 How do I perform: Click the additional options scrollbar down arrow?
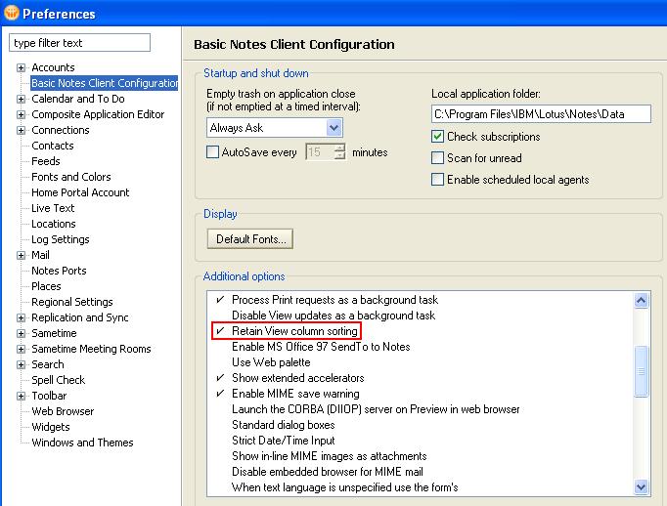(x=642, y=486)
